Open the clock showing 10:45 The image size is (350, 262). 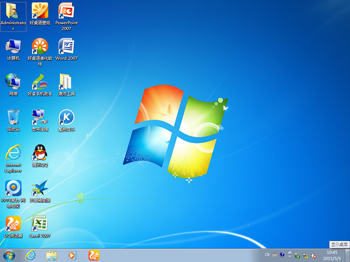(332, 255)
